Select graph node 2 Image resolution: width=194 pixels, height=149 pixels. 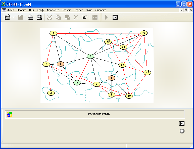tap(46, 64)
